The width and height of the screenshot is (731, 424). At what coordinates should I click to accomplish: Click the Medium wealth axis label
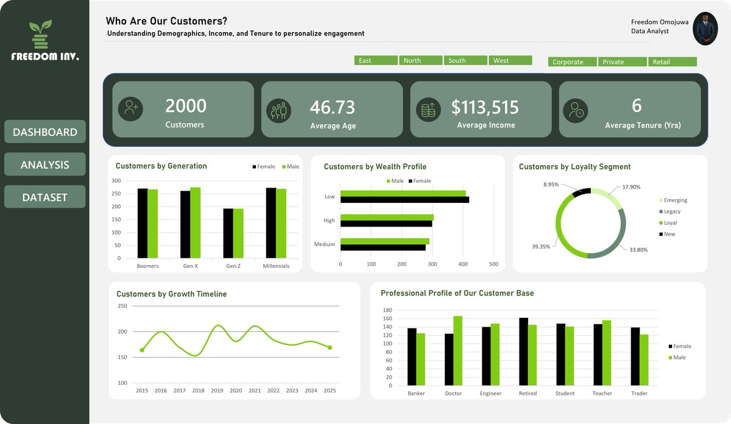(x=325, y=244)
